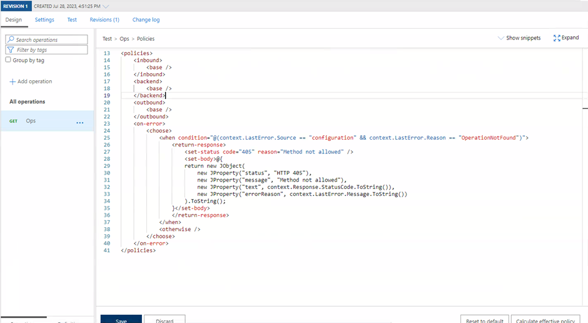Screen dimensions: 588x323
Task: Click "OperationNotFound" in the condition
Action: 490,138
